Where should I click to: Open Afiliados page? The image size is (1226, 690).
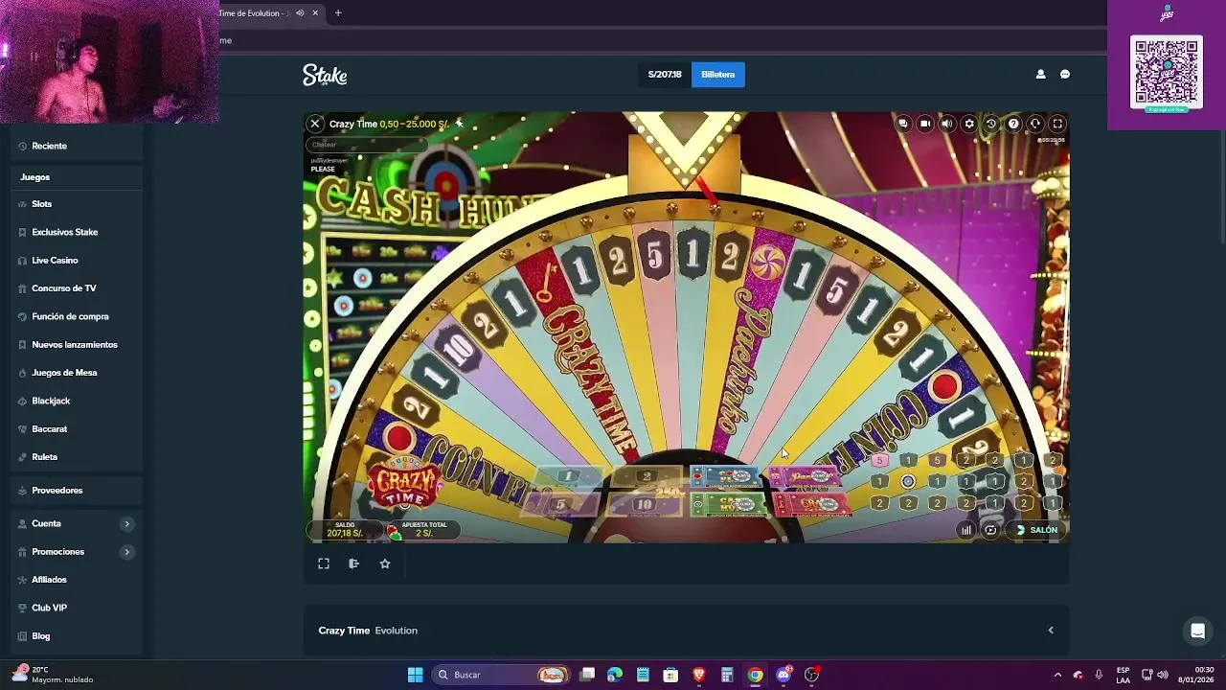click(x=49, y=580)
